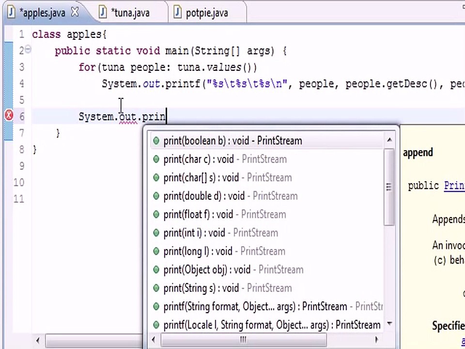Close the *apples.java editor tab
This screenshot has height=349, width=465.
pos(75,12)
